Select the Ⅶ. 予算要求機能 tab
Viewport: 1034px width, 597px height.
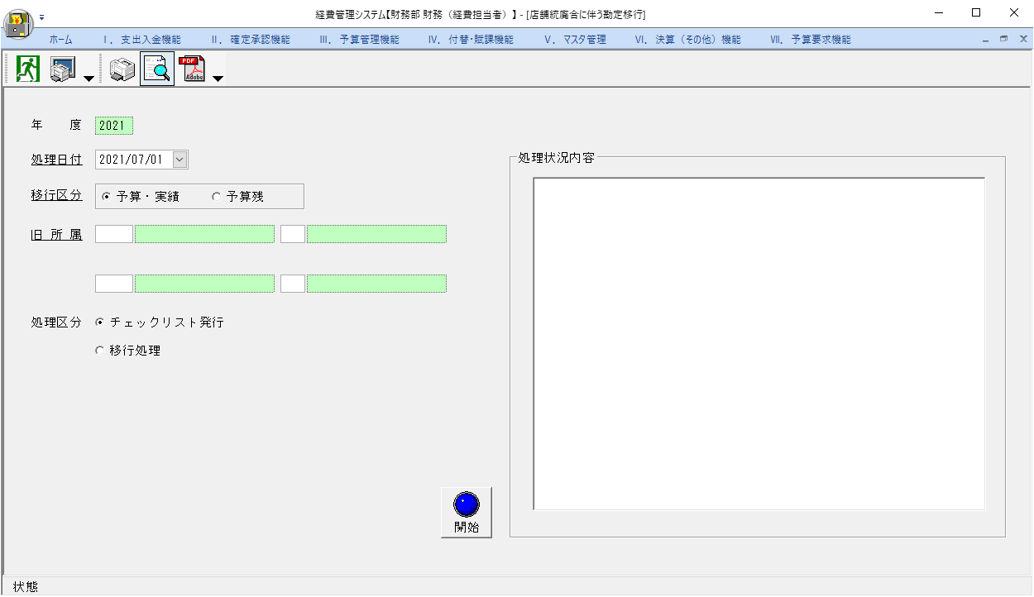[811, 40]
